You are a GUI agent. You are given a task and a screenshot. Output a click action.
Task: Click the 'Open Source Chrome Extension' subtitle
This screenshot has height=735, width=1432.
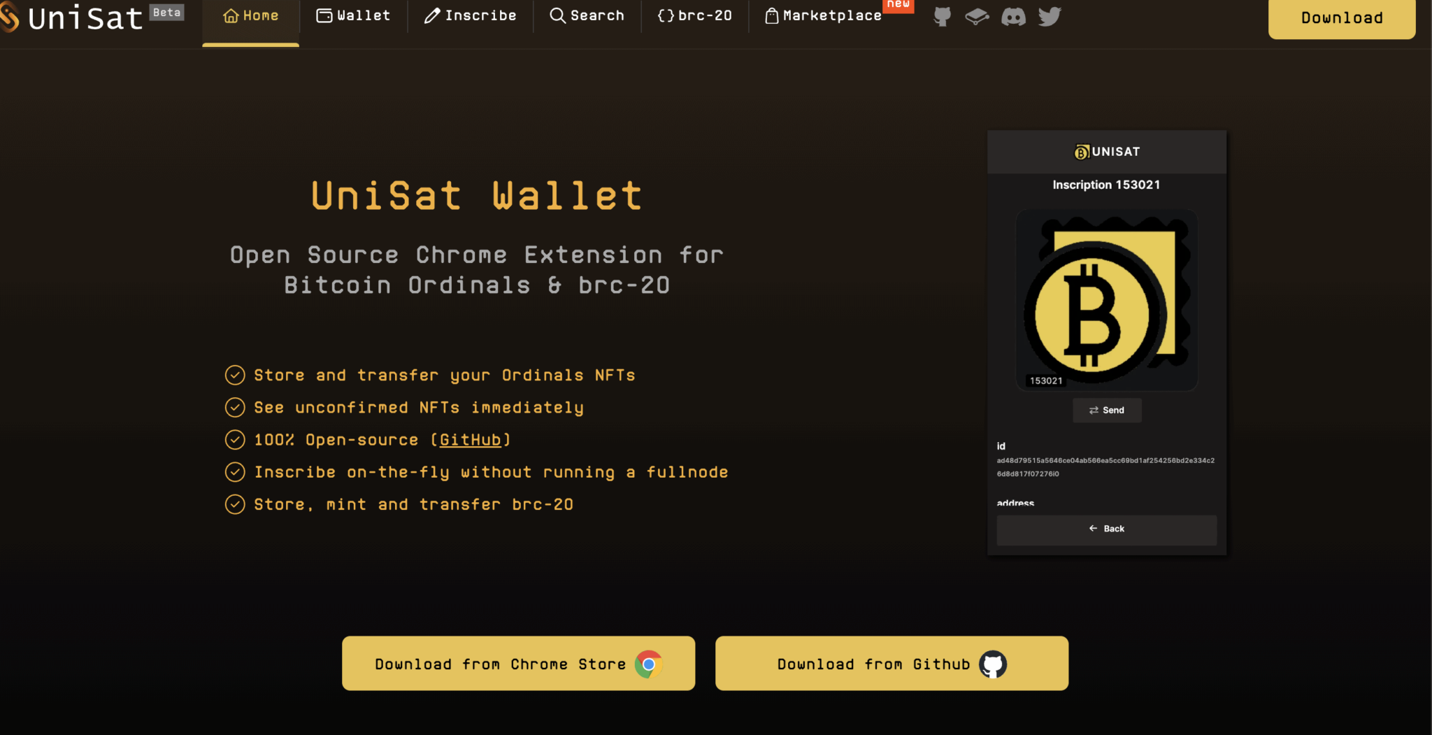[477, 270]
